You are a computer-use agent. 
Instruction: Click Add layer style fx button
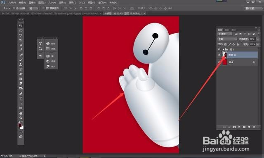230,127
